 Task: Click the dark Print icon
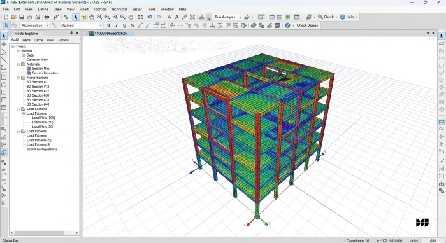tap(47, 17)
